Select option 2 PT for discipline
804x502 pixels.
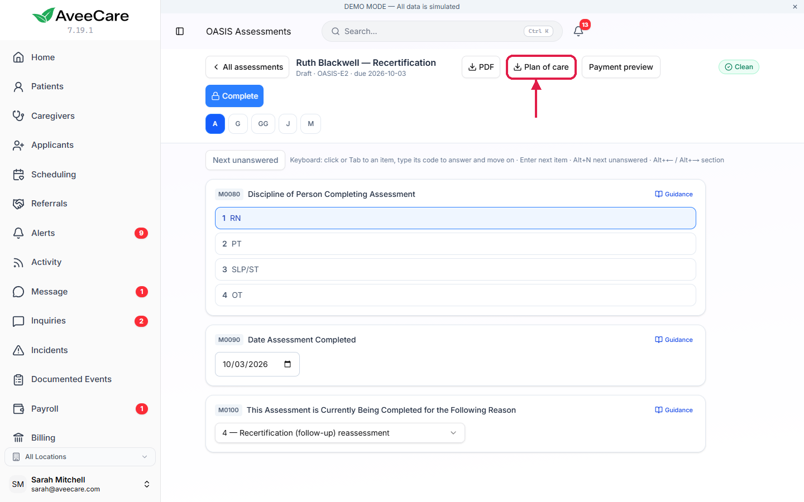pos(456,244)
